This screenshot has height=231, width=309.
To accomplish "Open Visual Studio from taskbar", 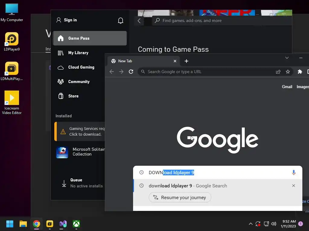I will pyautogui.click(x=63, y=224).
